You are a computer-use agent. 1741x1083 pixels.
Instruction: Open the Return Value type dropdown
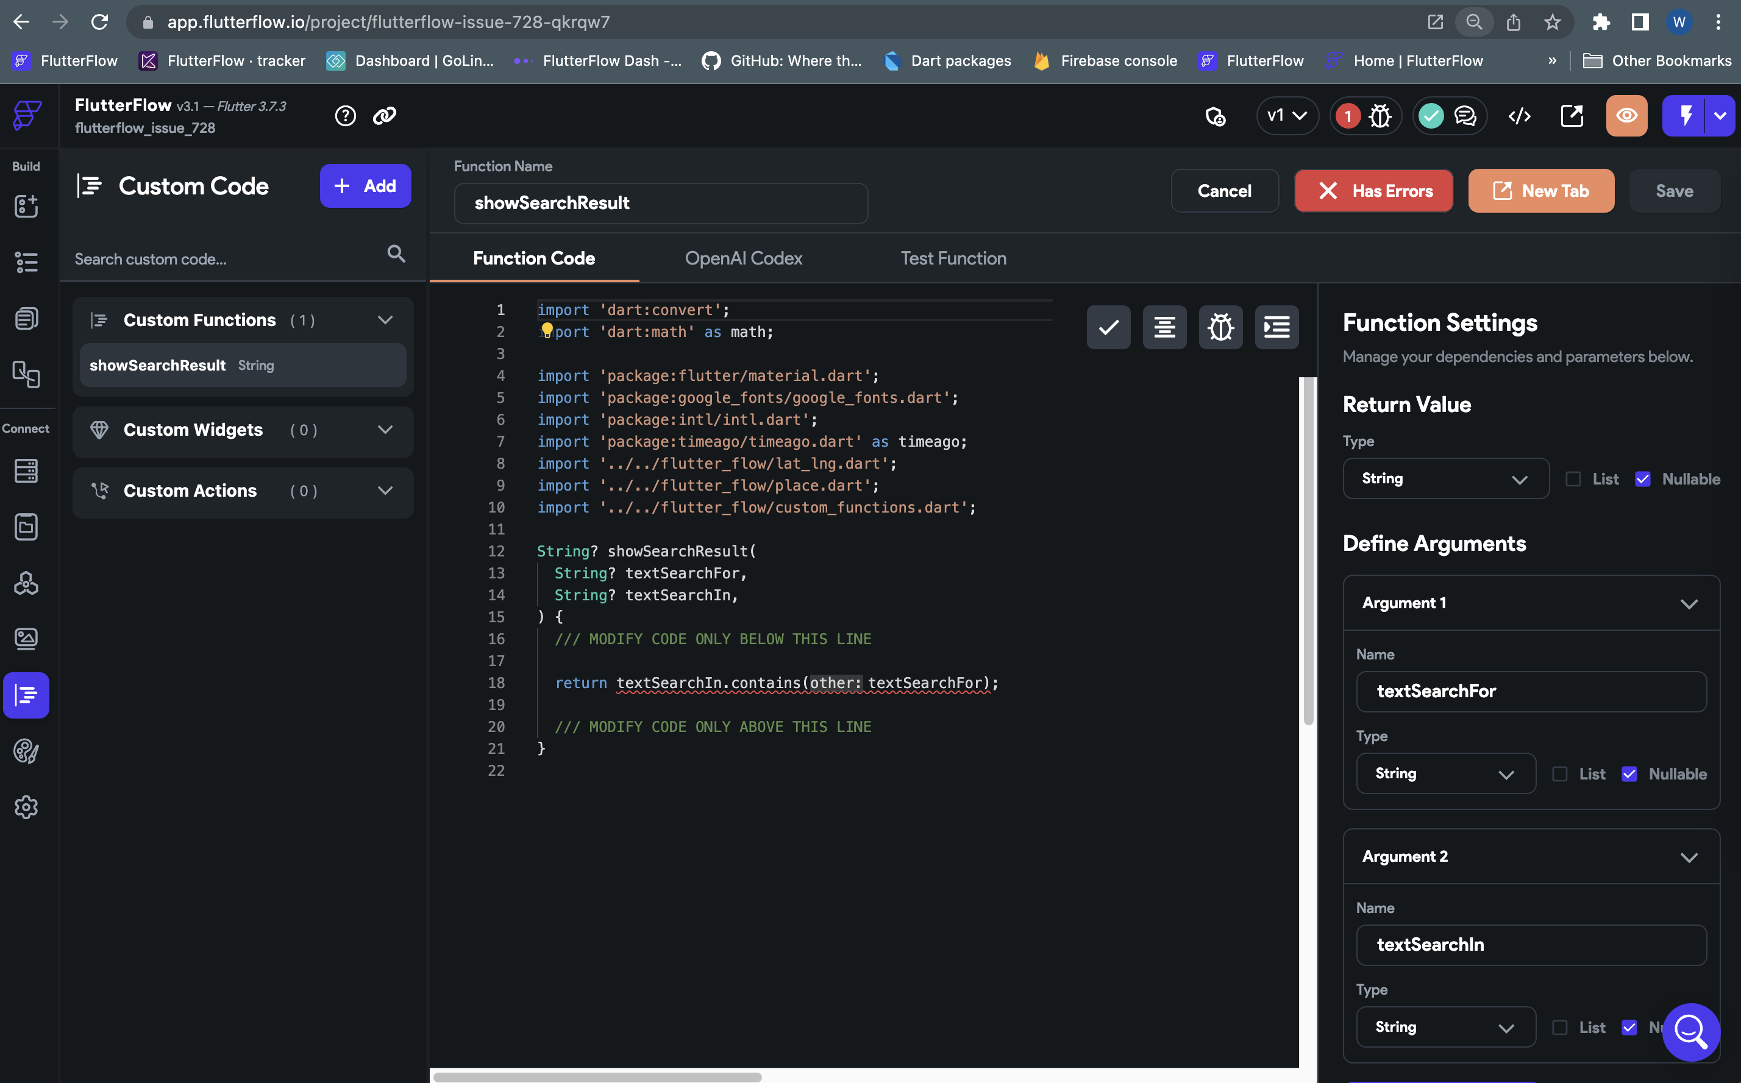[x=1445, y=478]
